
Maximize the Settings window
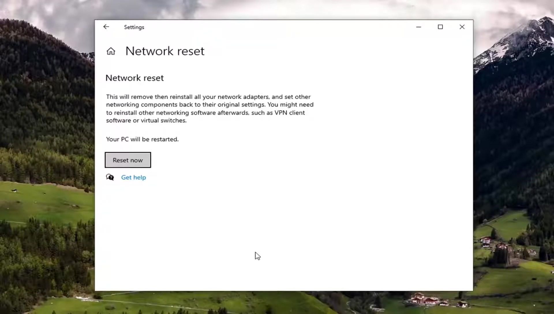click(440, 27)
